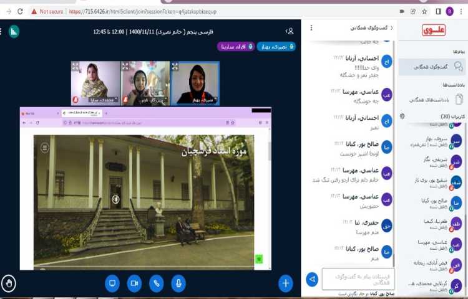468x299 pixels.
Task: Open Chrome side panel icon
Action: click(x=438, y=11)
